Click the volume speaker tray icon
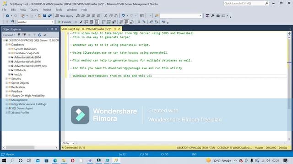Viewport: 293px width, 164px height. 268,160
